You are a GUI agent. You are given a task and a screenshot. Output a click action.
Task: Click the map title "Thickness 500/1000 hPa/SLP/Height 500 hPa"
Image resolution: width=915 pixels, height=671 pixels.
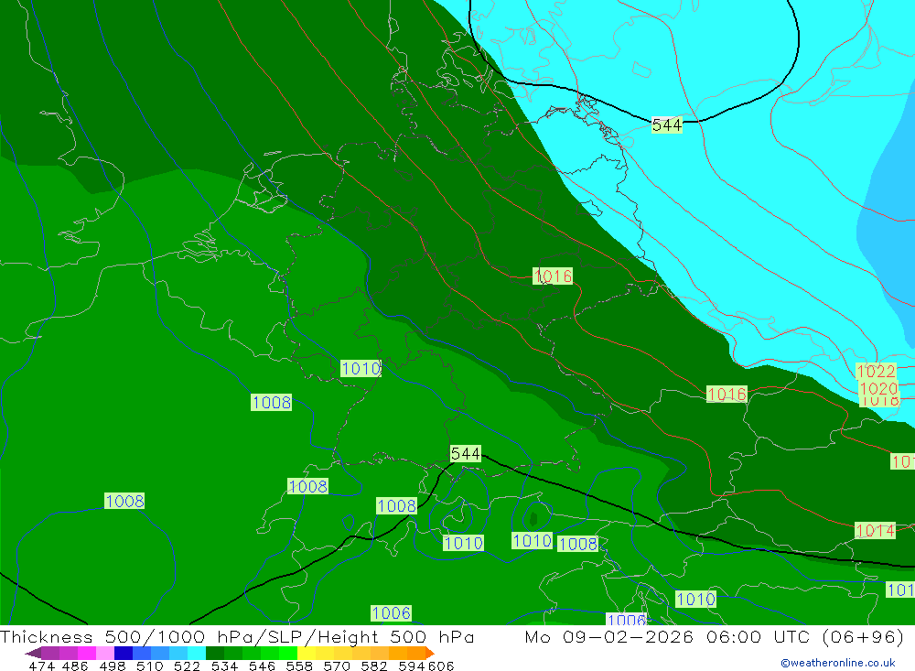237,636
